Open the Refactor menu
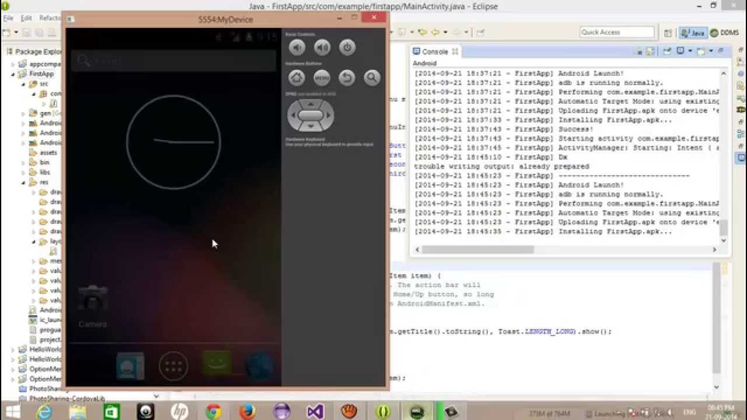 coord(50,18)
